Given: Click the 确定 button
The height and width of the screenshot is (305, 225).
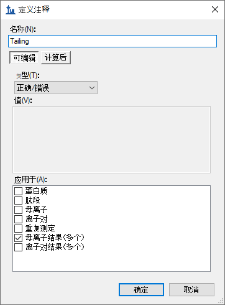Looking at the screenshot, I should 141,289.
